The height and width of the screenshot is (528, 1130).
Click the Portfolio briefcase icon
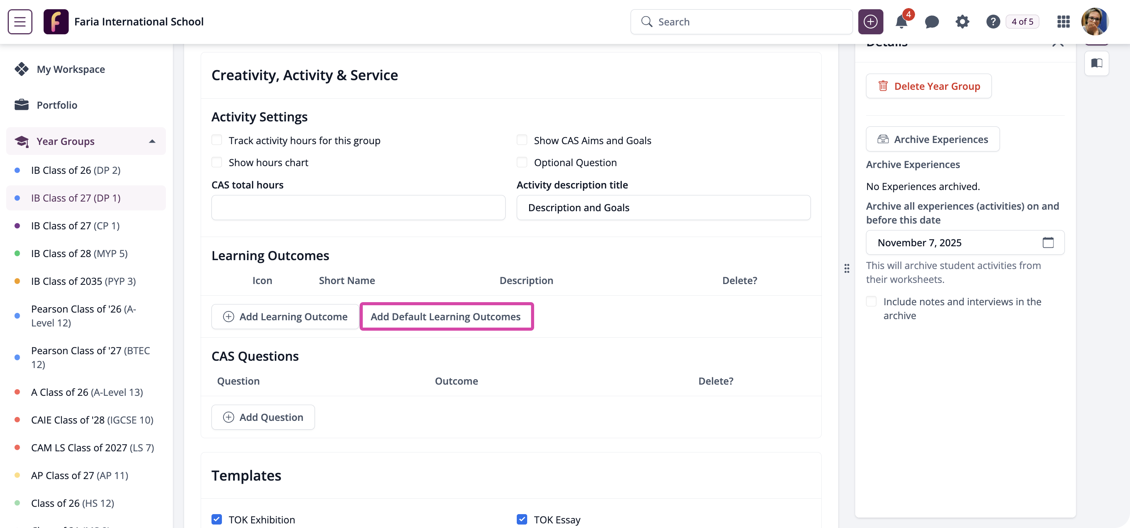tap(22, 105)
